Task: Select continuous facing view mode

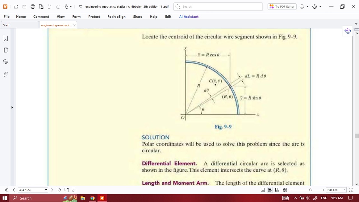Action: pos(285,190)
